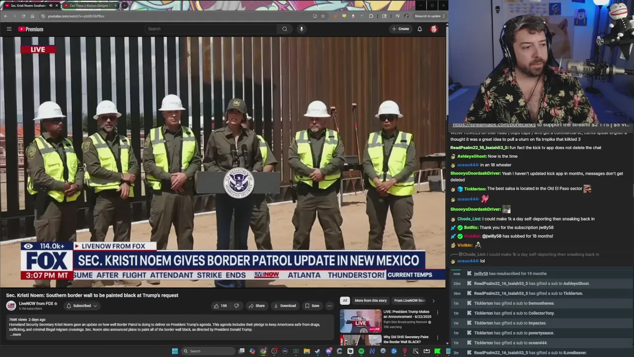Show next filter chips arrow

coord(433,300)
